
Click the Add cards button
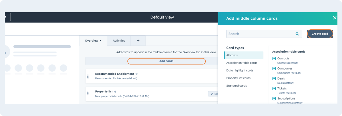pyautogui.click(x=166, y=61)
